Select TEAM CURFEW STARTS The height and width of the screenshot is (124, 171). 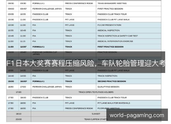click(x=96, y=119)
